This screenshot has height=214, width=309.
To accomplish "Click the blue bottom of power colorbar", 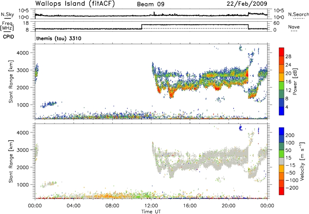I will tap(282, 111).
